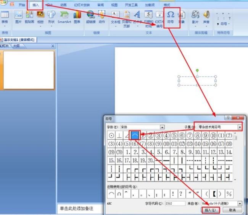The width and height of the screenshot is (248, 215).
Task: Click the 字符代码 character code field
Action: click(175, 204)
